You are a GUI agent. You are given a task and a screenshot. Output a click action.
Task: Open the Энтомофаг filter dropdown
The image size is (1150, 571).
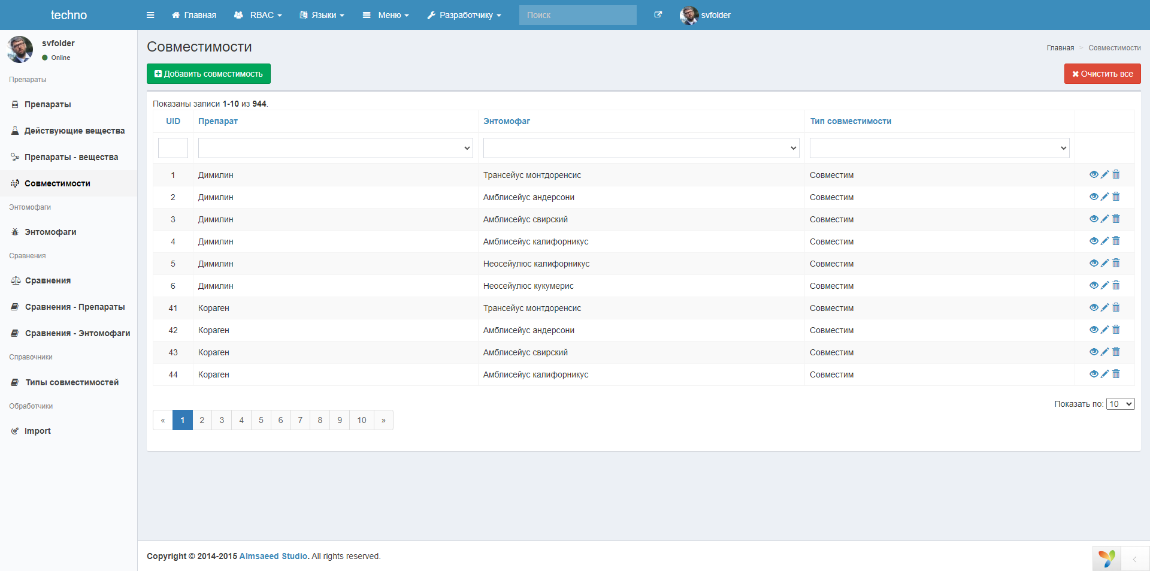(641, 148)
